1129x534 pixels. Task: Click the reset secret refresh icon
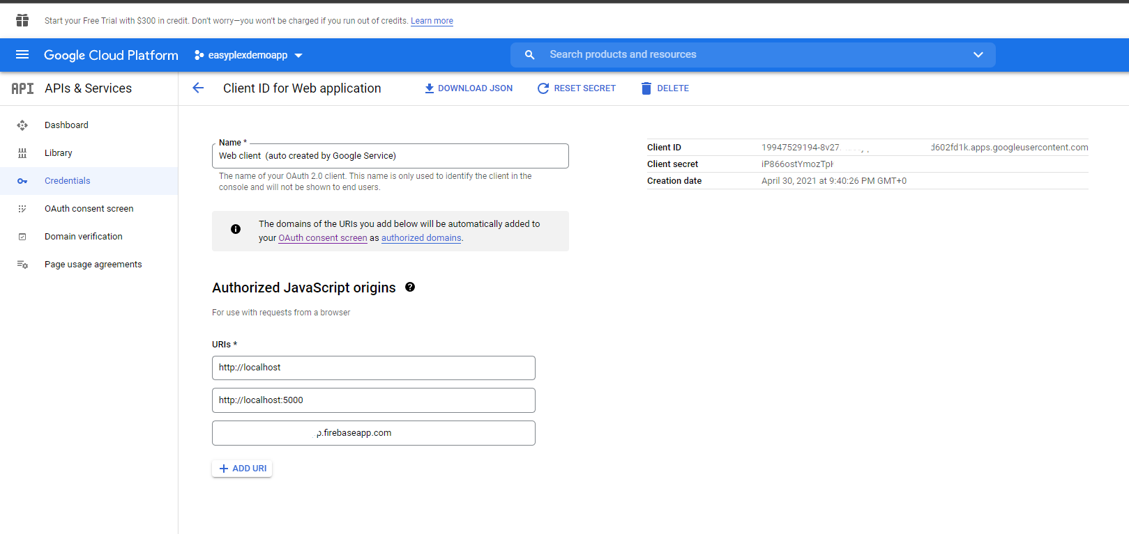pyautogui.click(x=543, y=88)
